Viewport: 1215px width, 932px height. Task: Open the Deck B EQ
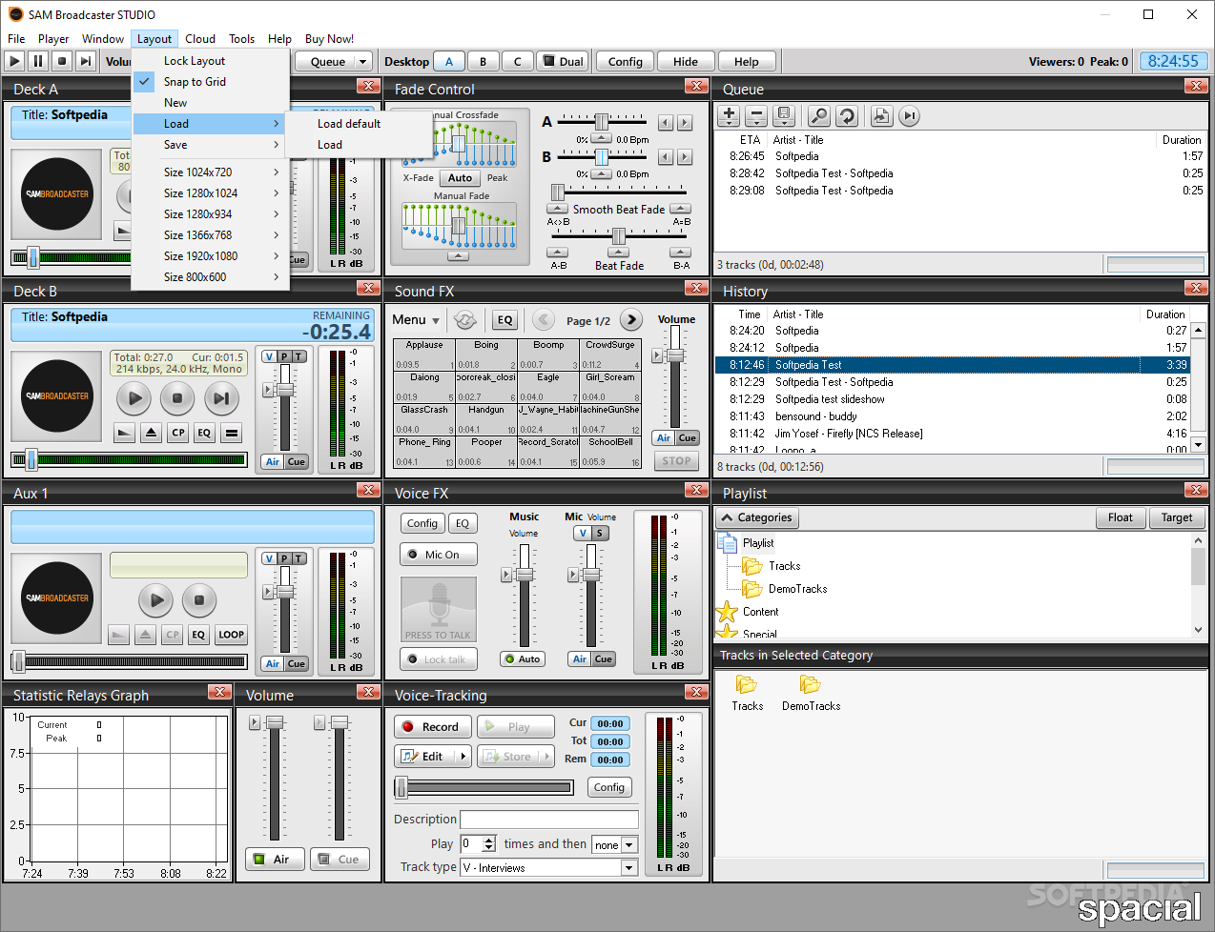[x=204, y=433]
